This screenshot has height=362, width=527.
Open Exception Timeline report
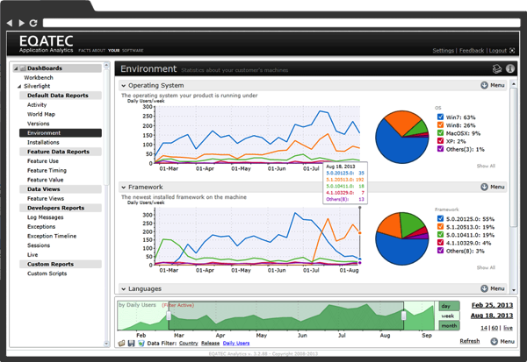tap(52, 236)
